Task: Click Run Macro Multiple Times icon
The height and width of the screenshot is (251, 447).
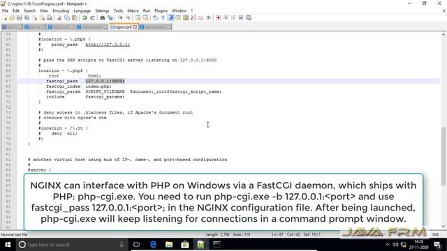Action: point(241,17)
